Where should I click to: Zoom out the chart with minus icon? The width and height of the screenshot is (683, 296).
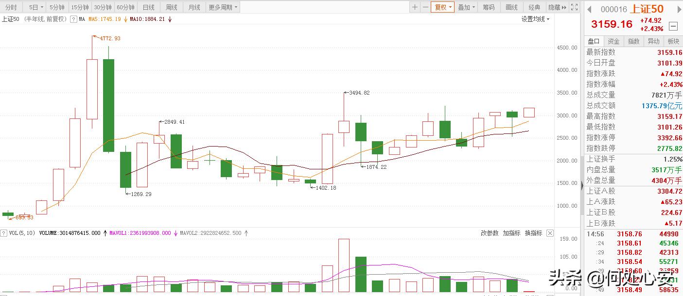tap(425, 7)
